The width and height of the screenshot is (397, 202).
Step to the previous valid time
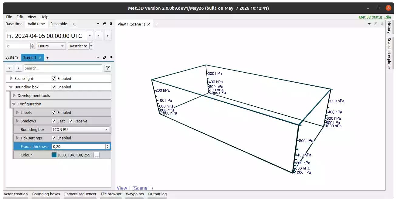click(98, 36)
